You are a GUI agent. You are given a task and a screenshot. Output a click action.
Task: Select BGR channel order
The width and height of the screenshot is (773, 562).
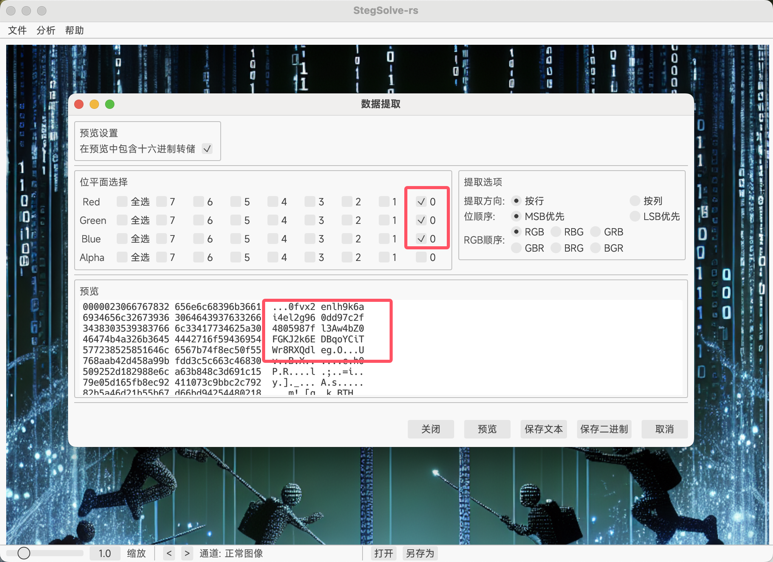click(x=596, y=248)
